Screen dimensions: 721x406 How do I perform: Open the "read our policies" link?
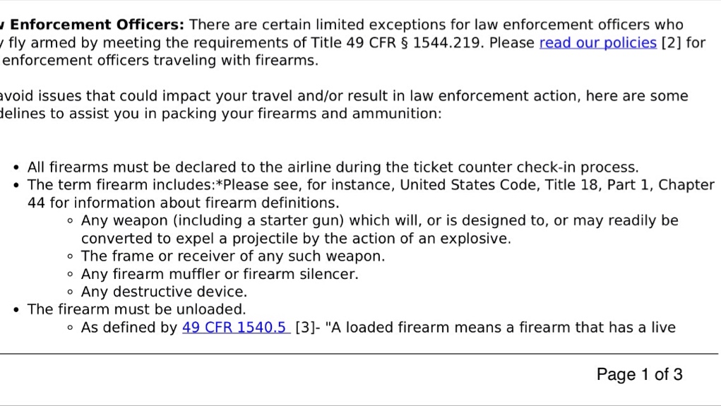click(x=597, y=43)
